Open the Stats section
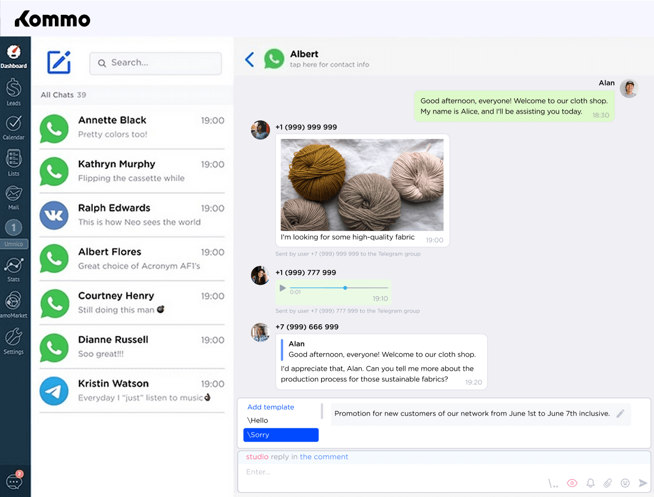654x497 pixels. 14,268
